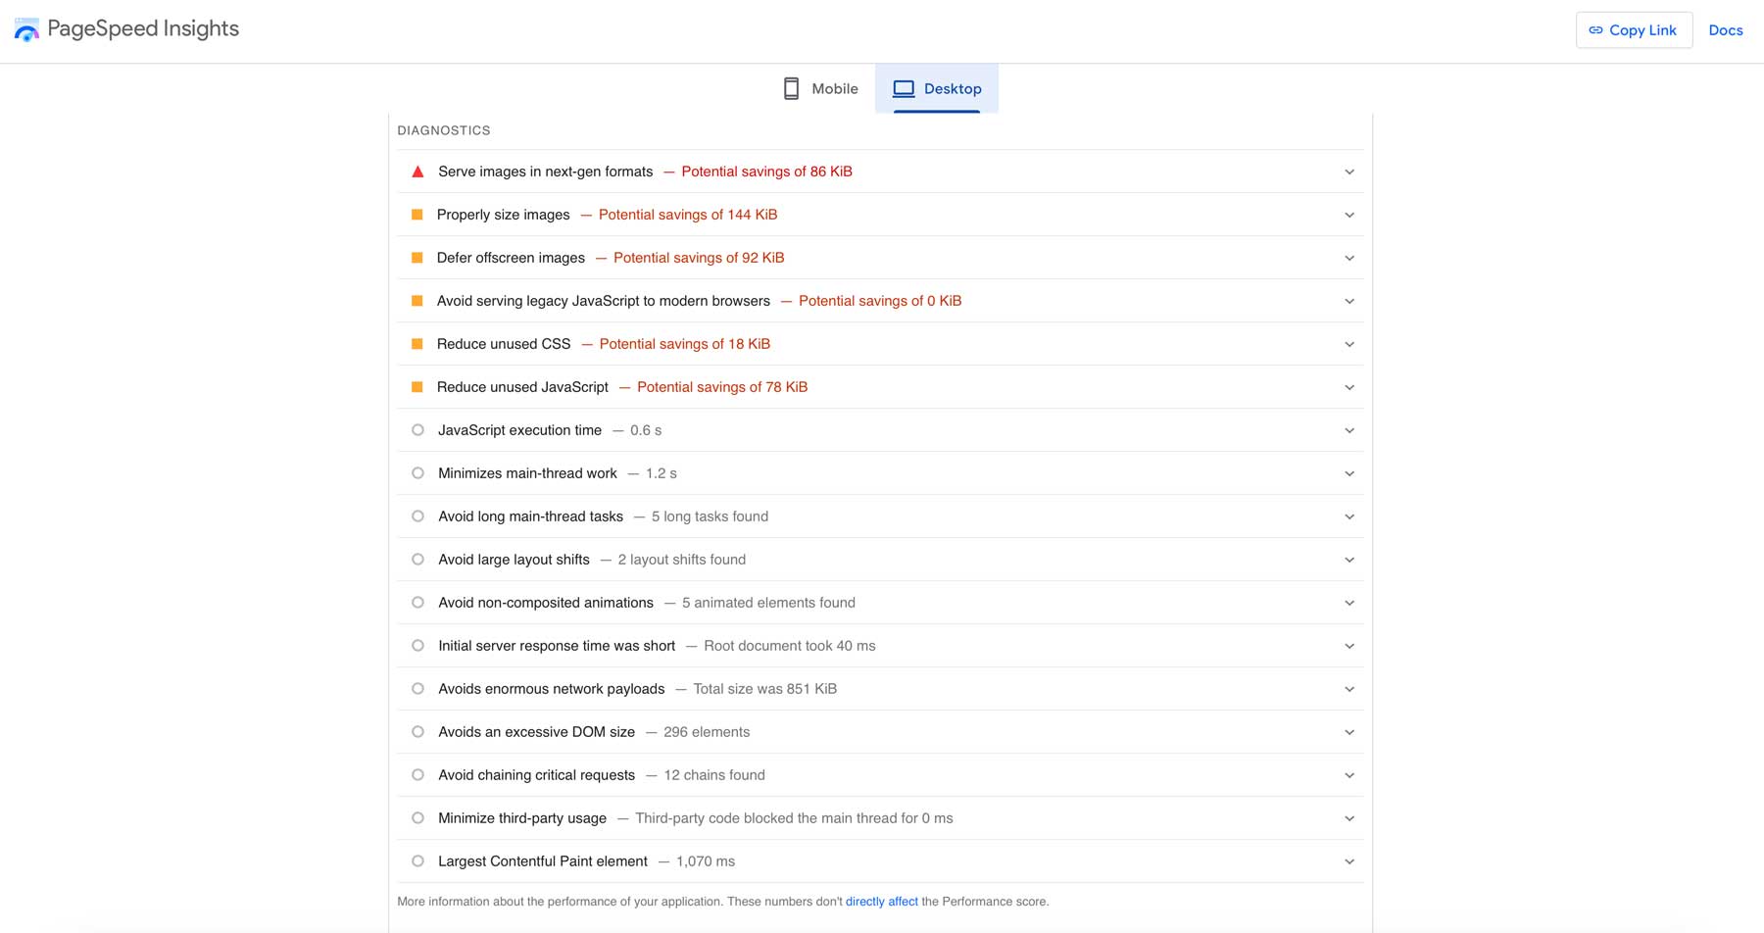Click the red warning triangle beside Serve images
Viewport: 1764px width, 933px height.
(x=417, y=171)
